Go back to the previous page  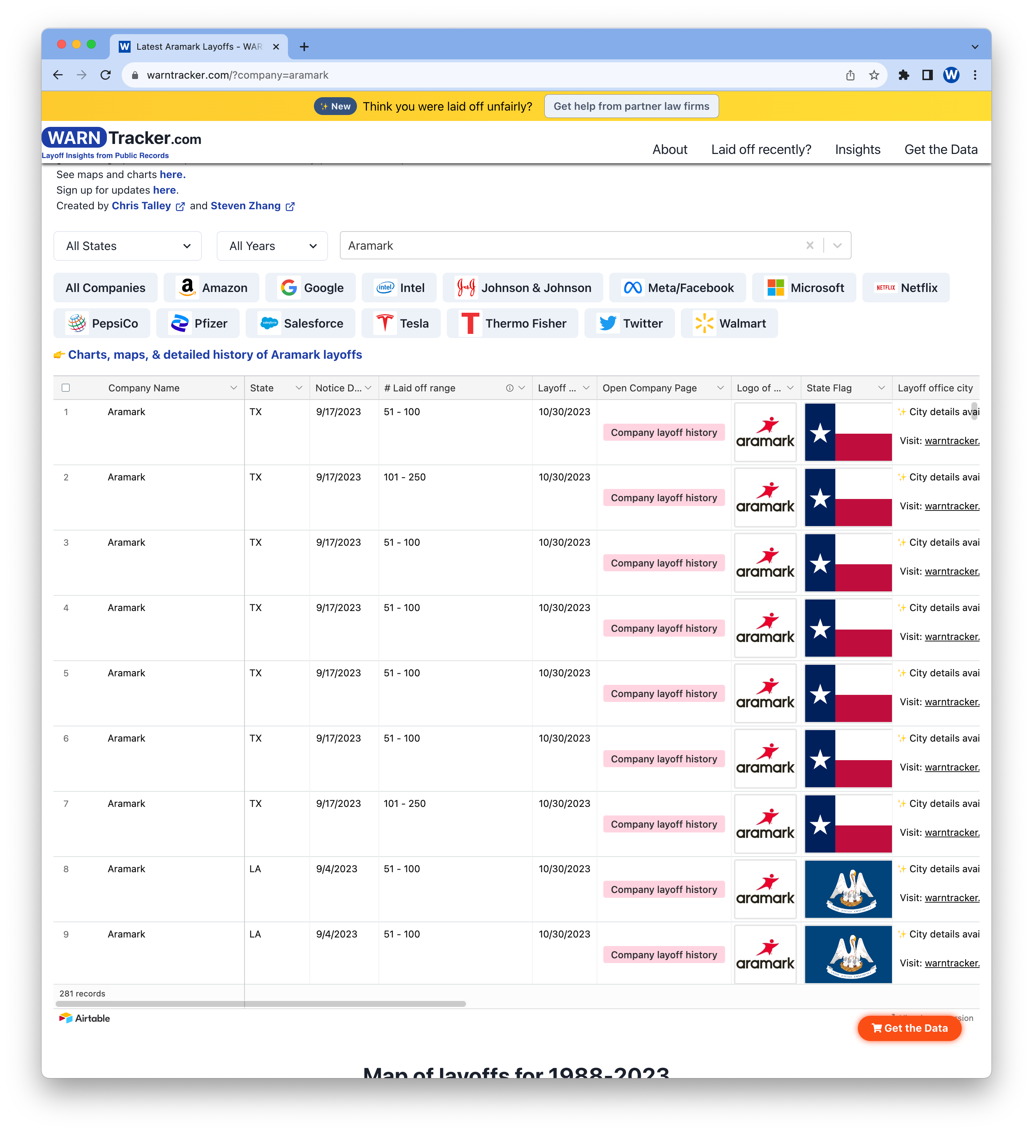pos(58,75)
